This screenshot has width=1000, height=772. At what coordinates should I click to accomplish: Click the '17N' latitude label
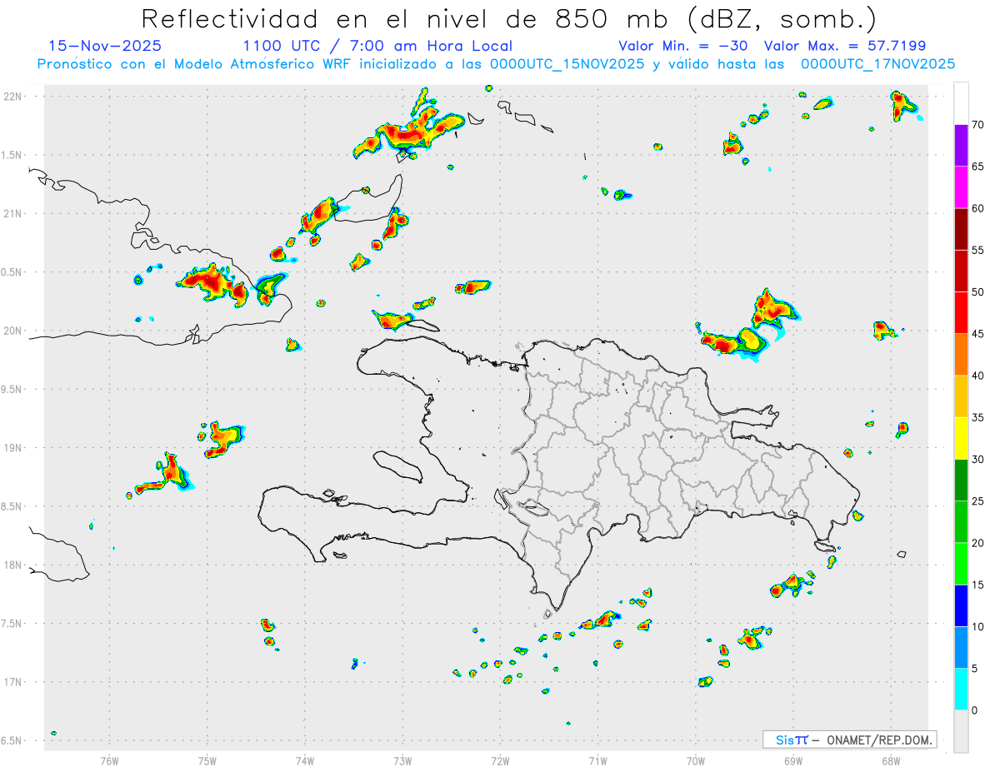point(13,682)
